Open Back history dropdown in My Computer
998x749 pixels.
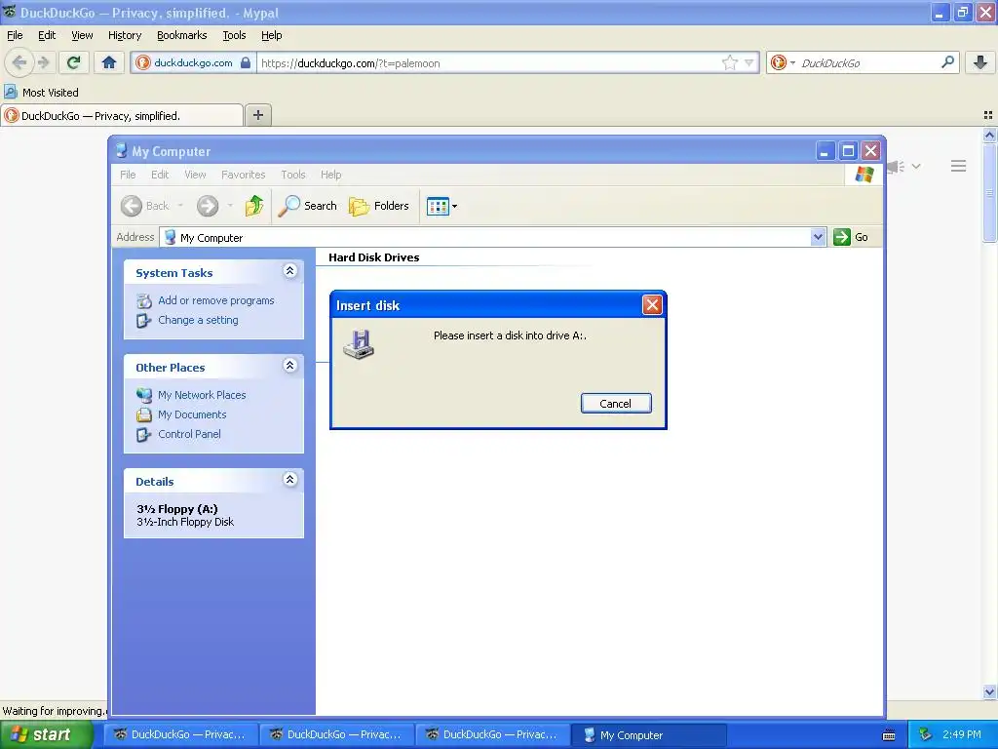tap(180, 206)
